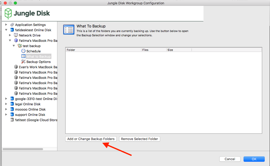
Task: Collapse the expanded Fatima's MacBook Pro node
Action: [10, 41]
